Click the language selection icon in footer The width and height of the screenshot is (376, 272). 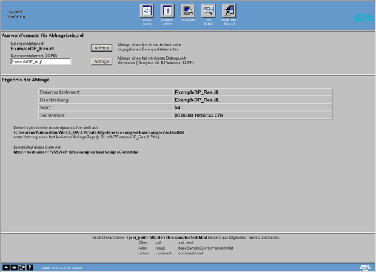tap(22, 267)
